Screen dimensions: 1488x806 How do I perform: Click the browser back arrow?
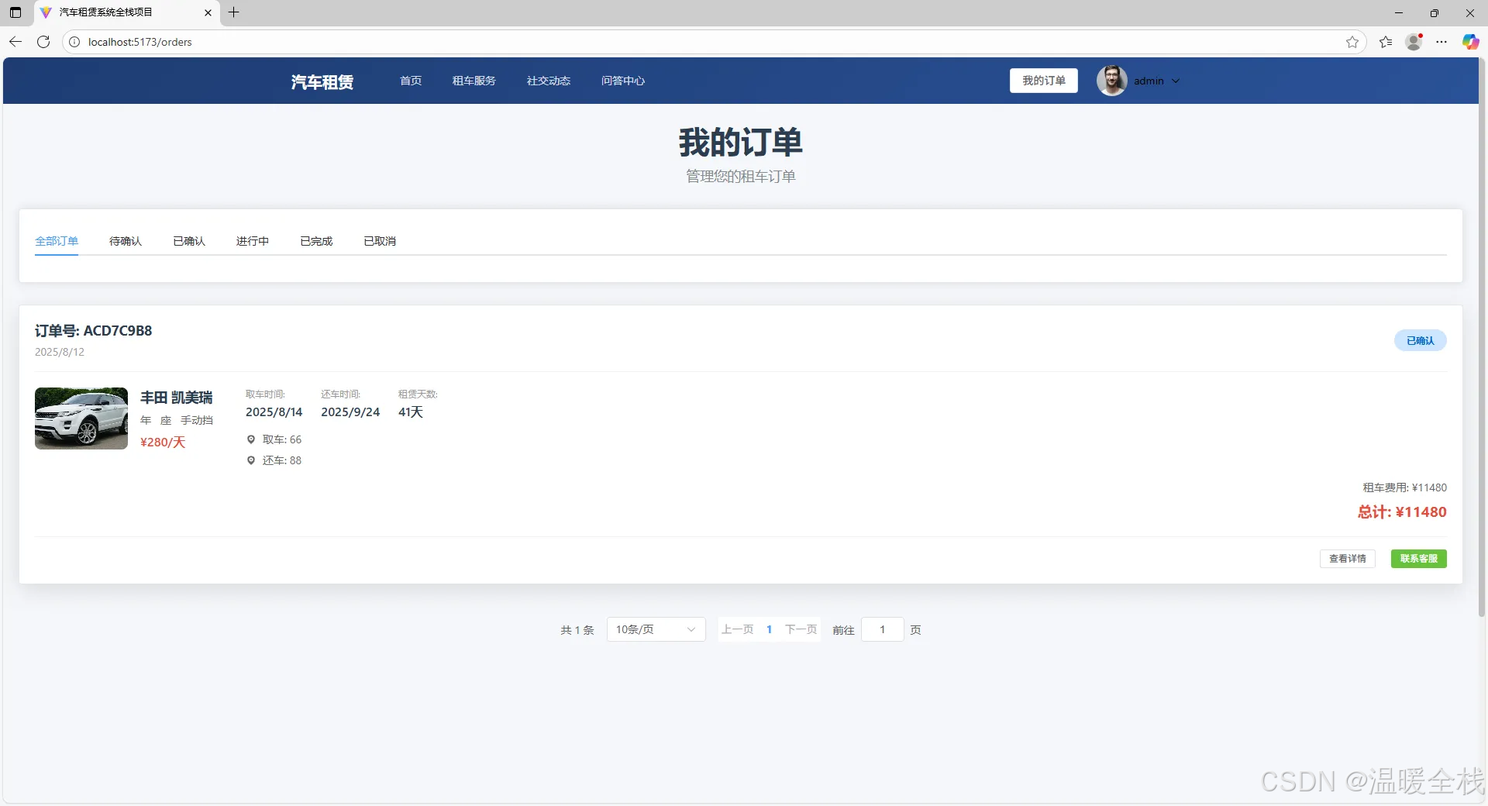point(15,42)
